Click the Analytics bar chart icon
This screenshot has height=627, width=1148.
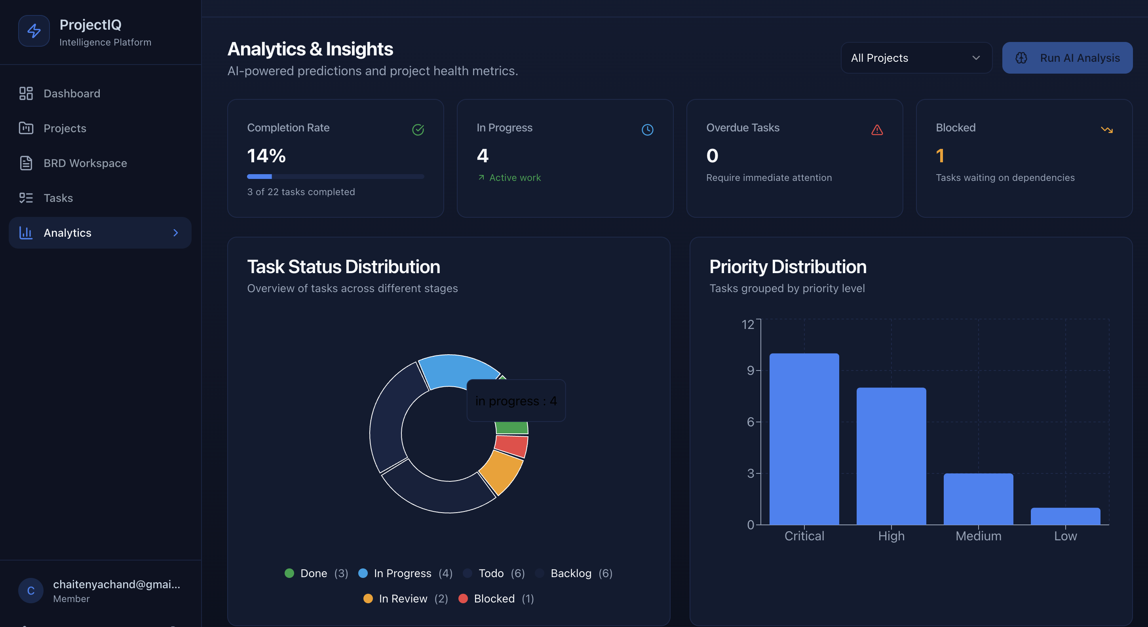(x=26, y=233)
